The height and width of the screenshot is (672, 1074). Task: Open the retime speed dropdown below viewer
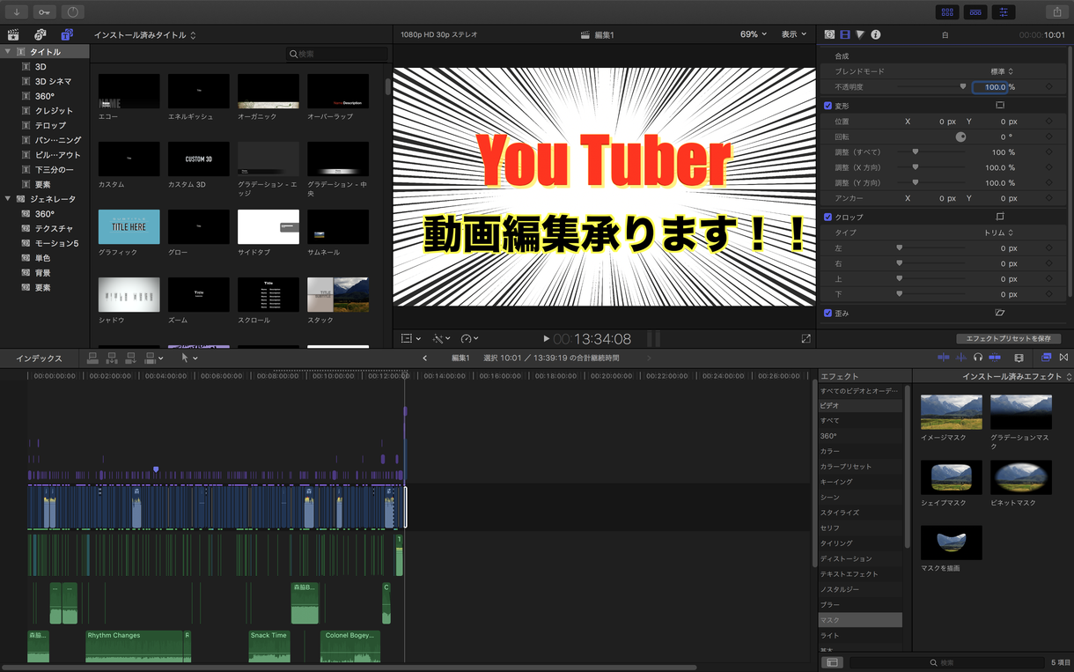click(x=471, y=339)
